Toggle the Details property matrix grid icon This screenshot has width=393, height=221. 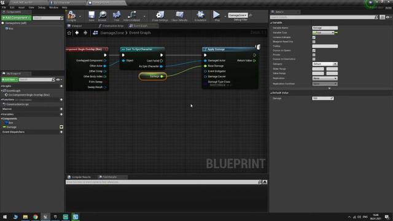pyautogui.click(x=382, y=17)
